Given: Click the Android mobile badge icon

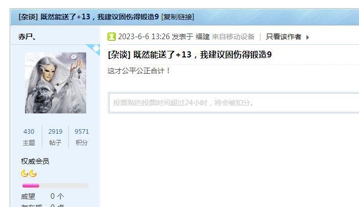Looking at the screenshot, I should point(96,48).
